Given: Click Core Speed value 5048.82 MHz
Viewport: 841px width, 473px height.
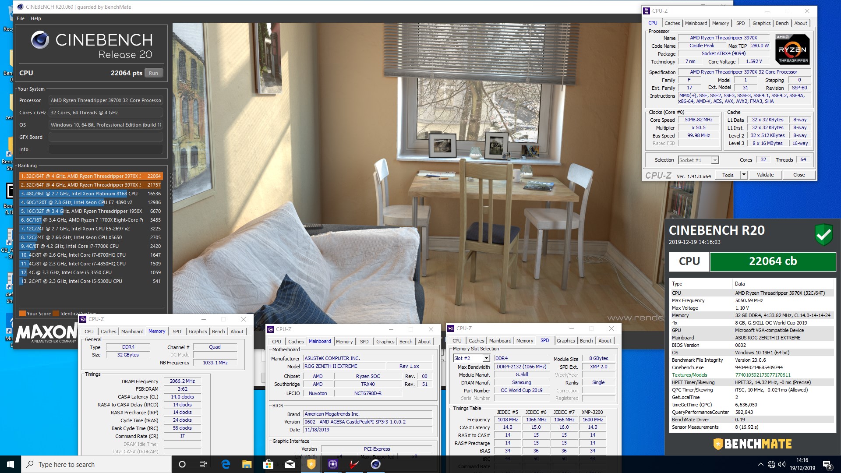Looking at the screenshot, I should coord(699,120).
